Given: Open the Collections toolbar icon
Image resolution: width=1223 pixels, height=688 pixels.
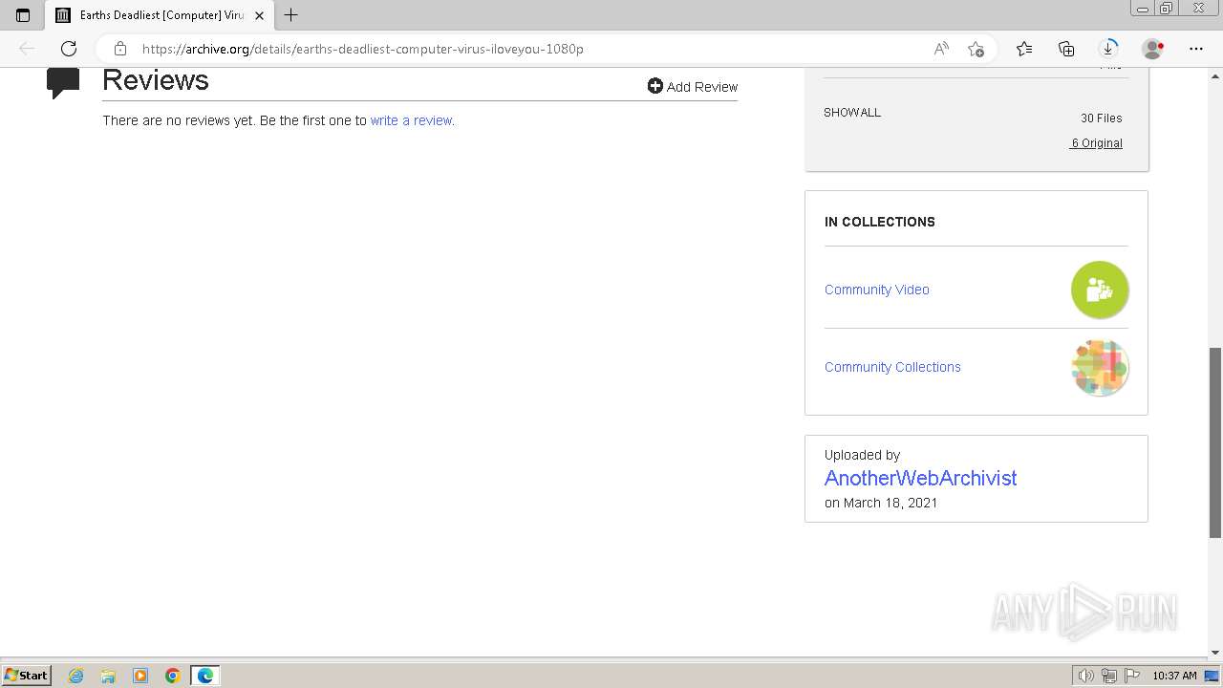Looking at the screenshot, I should (1066, 49).
